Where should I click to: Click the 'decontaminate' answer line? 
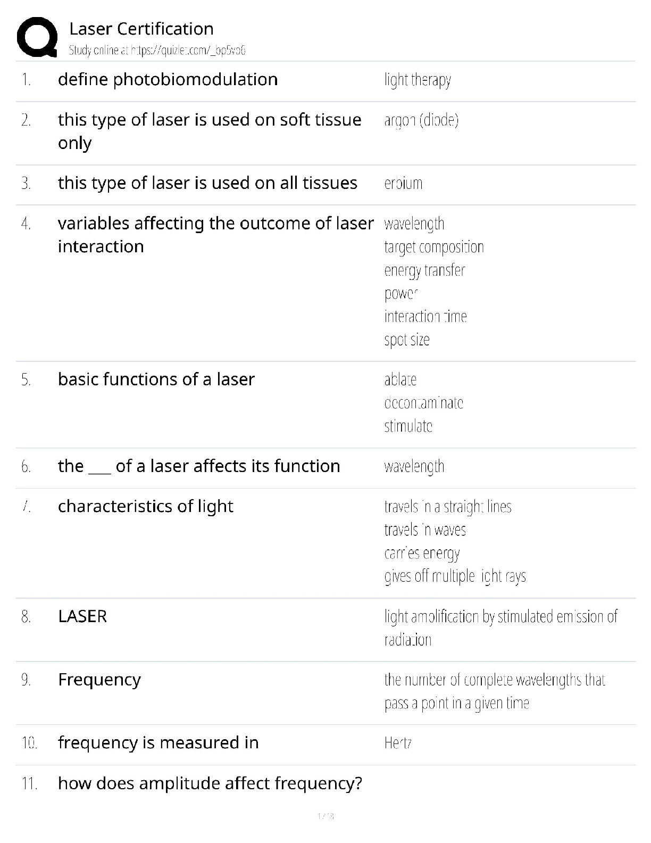(x=423, y=403)
